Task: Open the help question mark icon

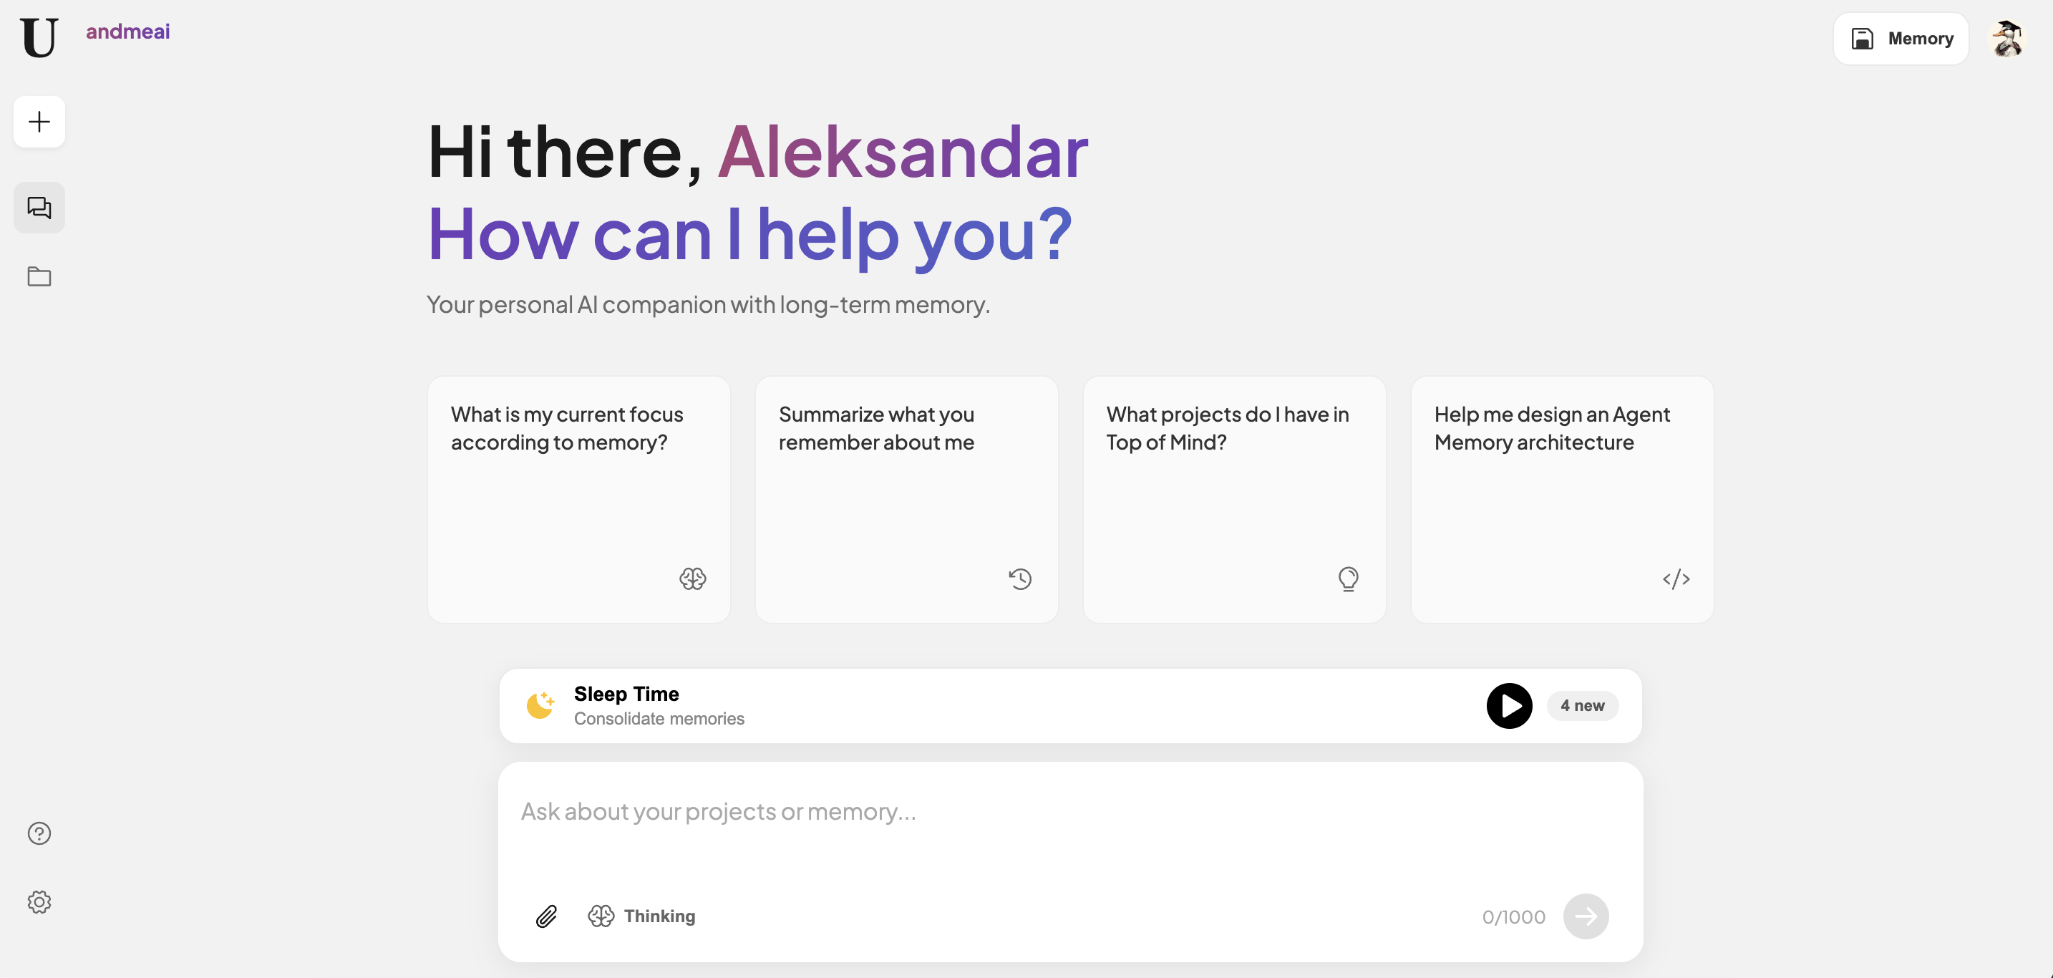Action: (x=39, y=833)
